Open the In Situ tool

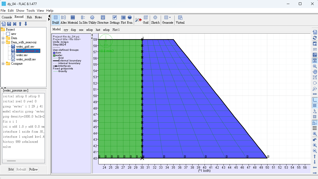coord(83,20)
